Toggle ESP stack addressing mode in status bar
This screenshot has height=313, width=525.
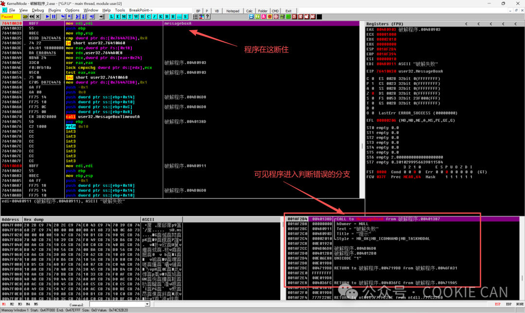[497, 304]
